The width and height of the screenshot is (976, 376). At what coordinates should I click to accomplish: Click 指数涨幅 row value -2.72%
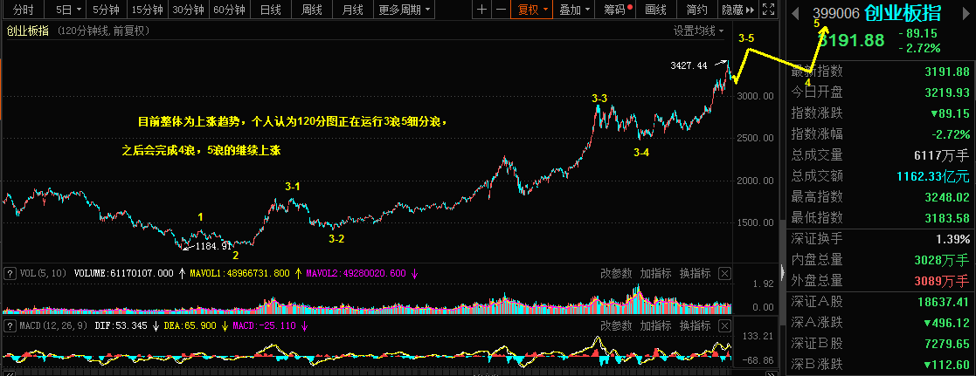tap(952, 134)
